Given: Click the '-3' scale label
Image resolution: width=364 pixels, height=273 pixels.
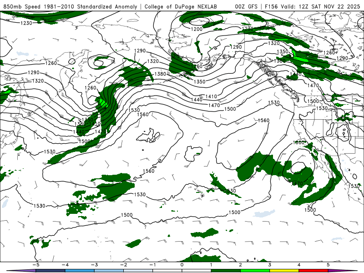Looking at the screenshot, I should 94,265.
